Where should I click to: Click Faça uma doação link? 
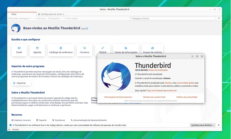coord(155,90)
